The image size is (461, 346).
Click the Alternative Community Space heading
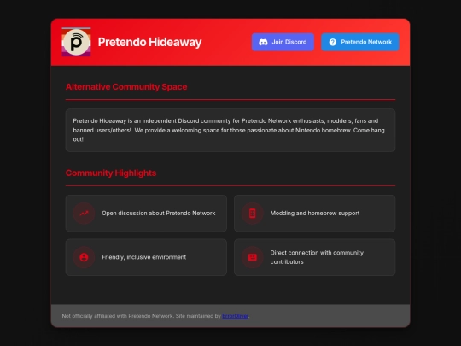126,87
